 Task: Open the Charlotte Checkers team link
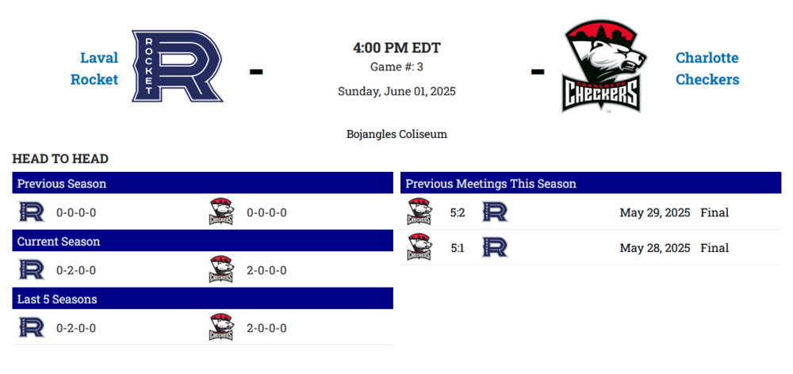707,69
